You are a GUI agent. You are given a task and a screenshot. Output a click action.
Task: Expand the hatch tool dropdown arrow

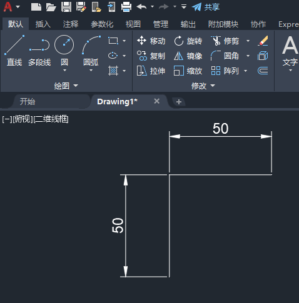(124, 71)
